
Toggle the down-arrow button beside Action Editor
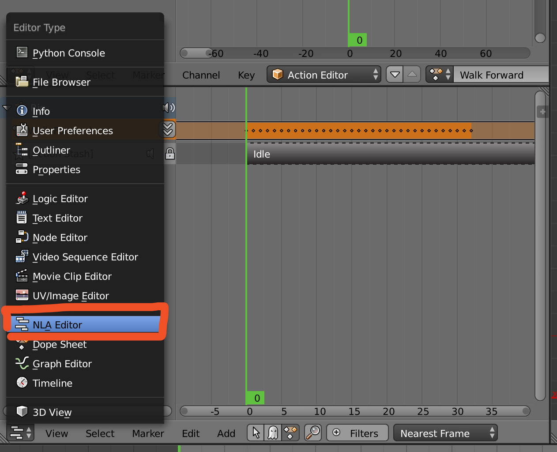pyautogui.click(x=395, y=74)
